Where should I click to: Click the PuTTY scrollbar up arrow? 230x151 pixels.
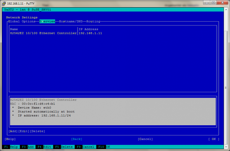[x=226, y=10]
